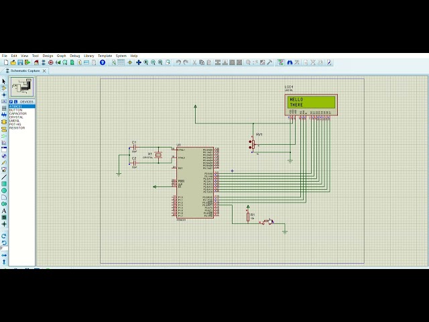
Task: Select the Component Mode tool
Action: 4,88
